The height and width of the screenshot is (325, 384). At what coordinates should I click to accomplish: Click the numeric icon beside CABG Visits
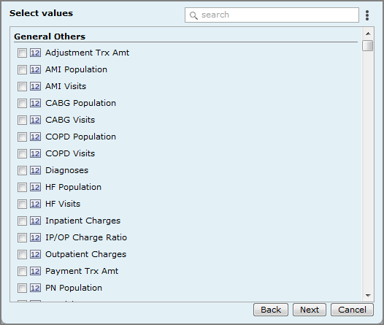pos(35,120)
